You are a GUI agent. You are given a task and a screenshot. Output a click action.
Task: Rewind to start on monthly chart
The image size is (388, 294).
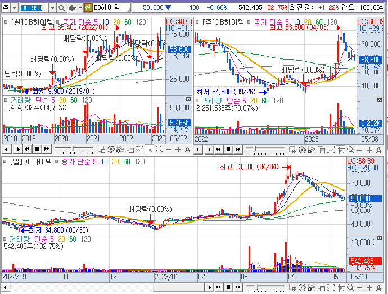(x=27, y=149)
